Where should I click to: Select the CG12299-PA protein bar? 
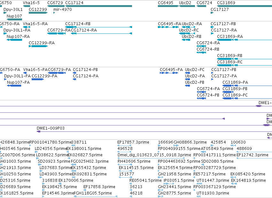(38, 79)
